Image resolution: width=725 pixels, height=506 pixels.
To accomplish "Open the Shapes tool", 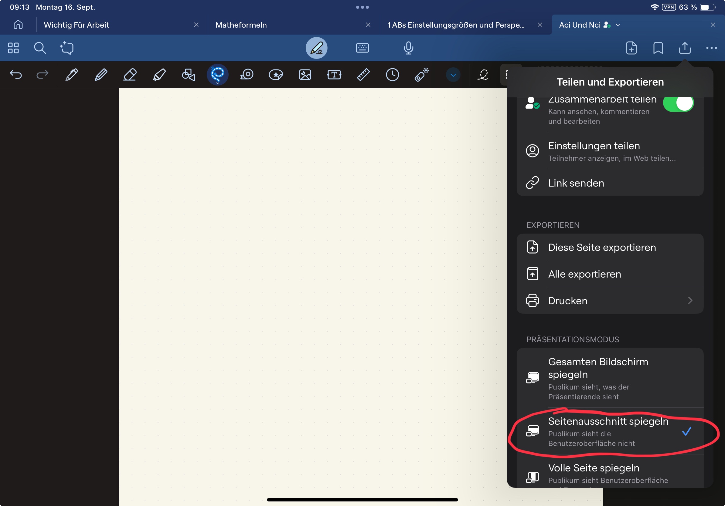I will (x=188, y=75).
